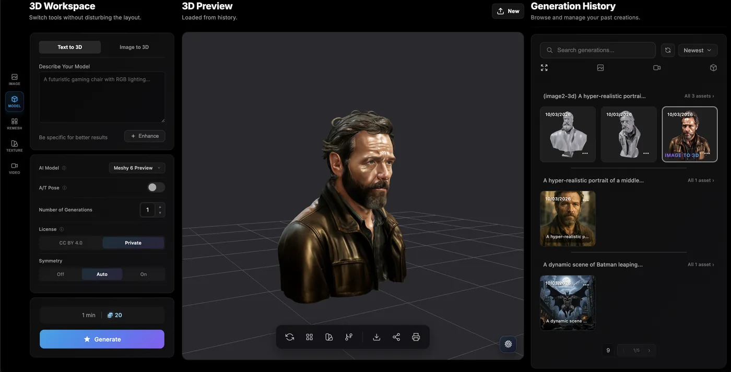The image size is (731, 372).
Task: Click the '(image2-3d) A hyper-realistic portrai...' group title
Action: [x=594, y=96]
